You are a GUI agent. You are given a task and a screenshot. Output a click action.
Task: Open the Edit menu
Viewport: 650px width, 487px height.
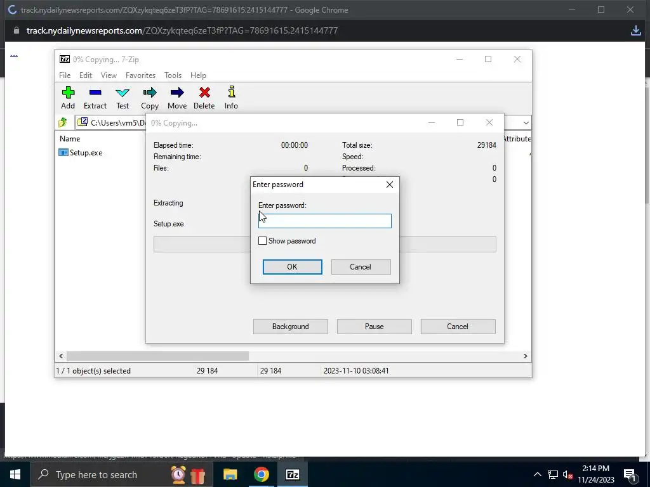(x=86, y=75)
